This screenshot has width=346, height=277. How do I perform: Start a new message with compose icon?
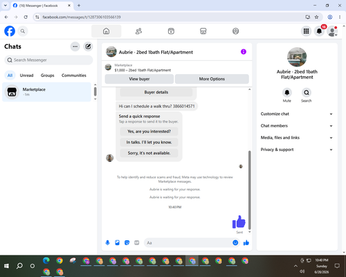88,46
